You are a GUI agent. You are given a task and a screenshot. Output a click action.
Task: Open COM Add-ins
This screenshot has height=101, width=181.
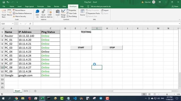pyautogui.click(x=50, y=14)
